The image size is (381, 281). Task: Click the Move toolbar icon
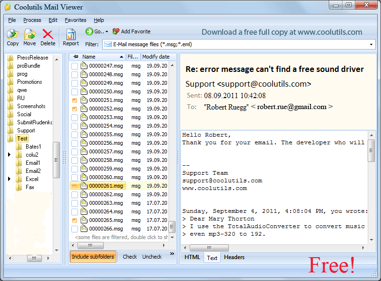(29, 34)
